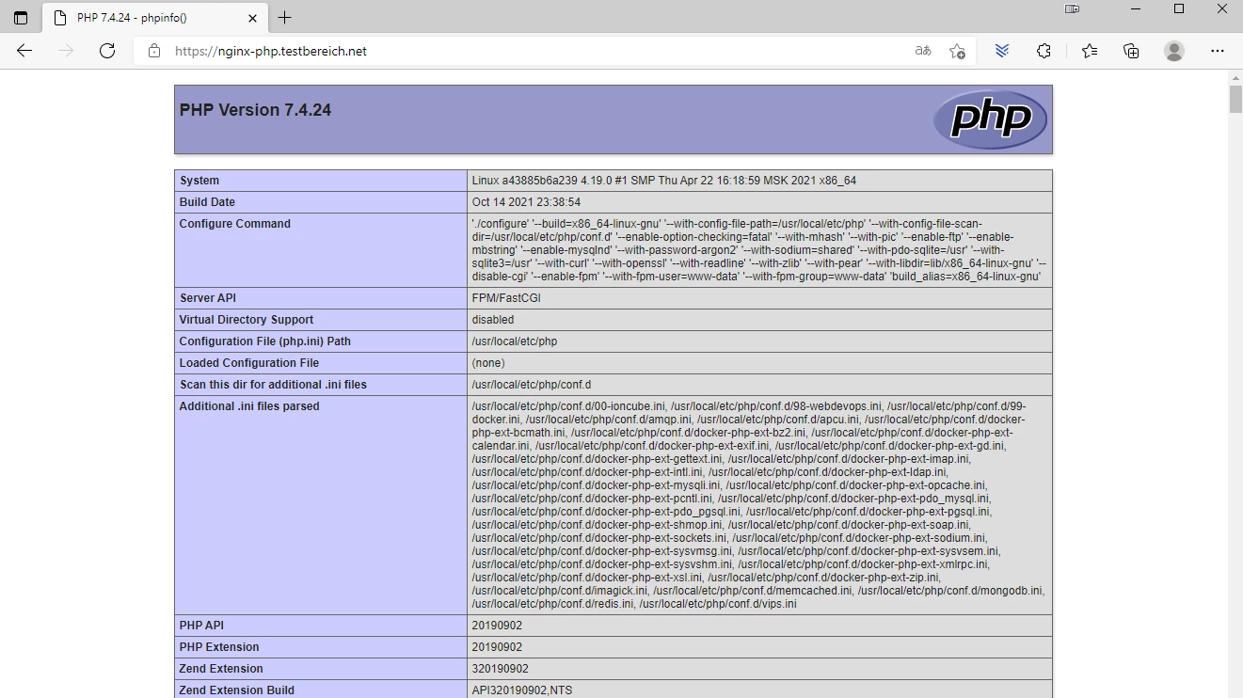The width and height of the screenshot is (1243, 698).
Task: Open the Collections icon
Action: (x=1131, y=51)
